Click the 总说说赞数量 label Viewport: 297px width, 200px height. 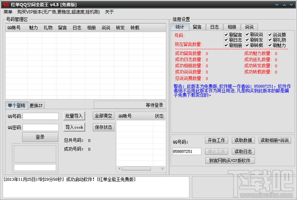(x=189, y=78)
